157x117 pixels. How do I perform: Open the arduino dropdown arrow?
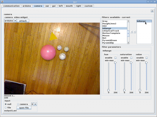point(15,21)
